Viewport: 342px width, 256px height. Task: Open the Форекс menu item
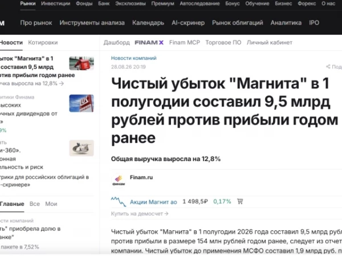[x=307, y=3]
